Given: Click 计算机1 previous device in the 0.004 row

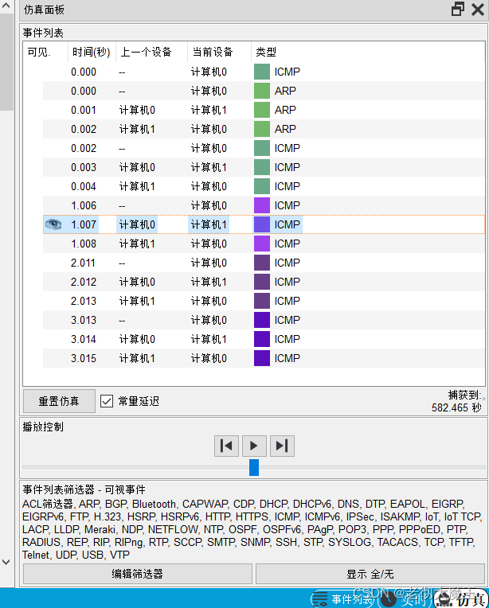Looking at the screenshot, I should tap(137, 186).
